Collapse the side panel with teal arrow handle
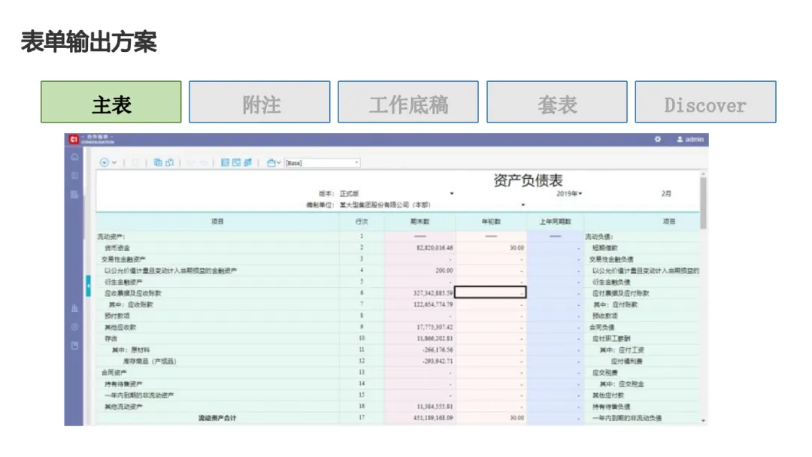The width and height of the screenshot is (812, 457). [88, 286]
